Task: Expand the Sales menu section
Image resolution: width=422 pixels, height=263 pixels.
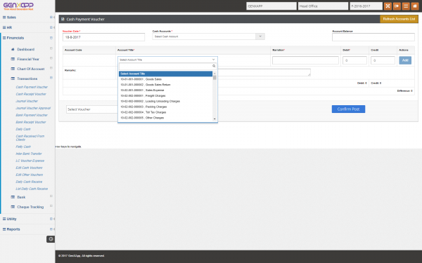Action: click(51, 18)
